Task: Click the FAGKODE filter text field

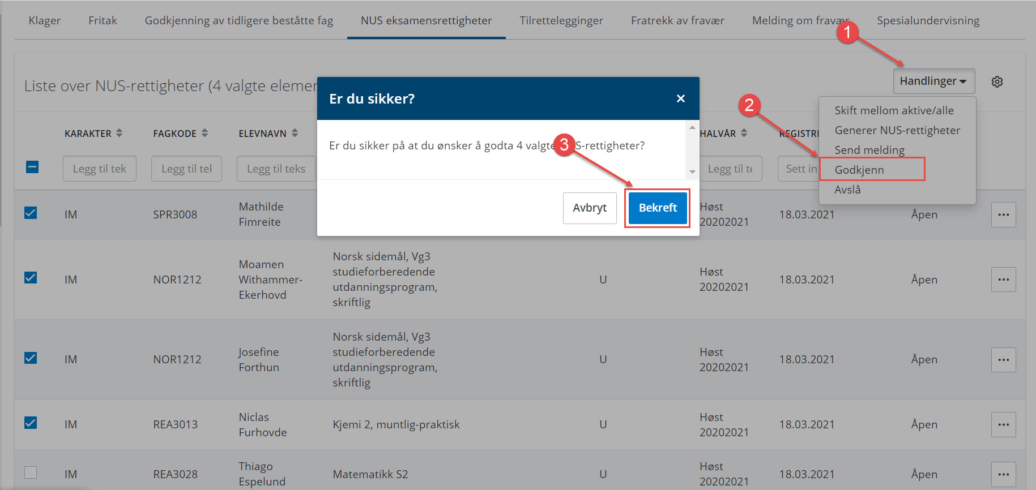Action: pos(186,169)
